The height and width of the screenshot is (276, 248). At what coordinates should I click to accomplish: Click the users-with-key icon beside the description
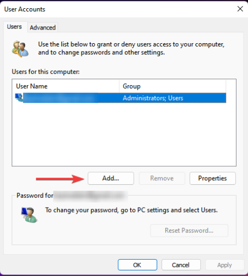click(x=20, y=49)
